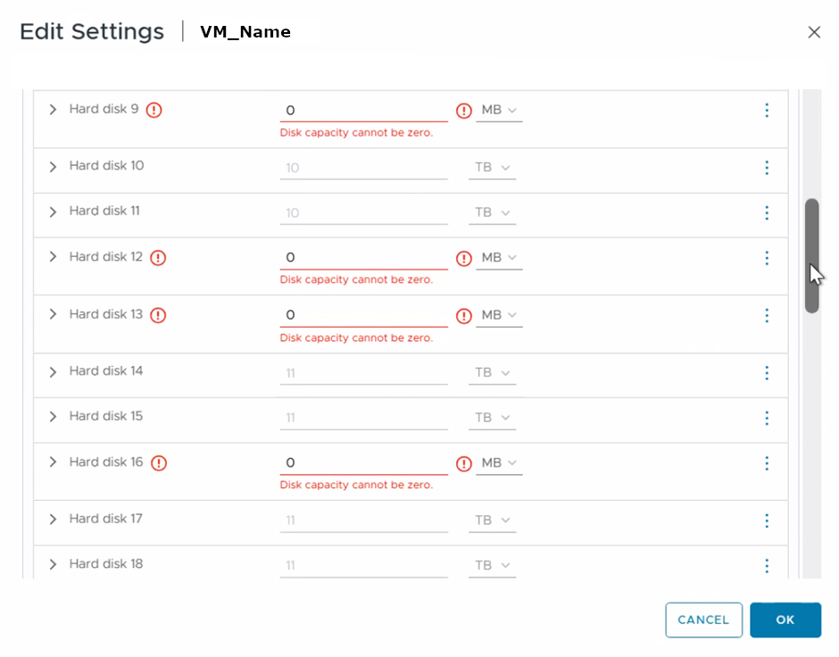Open MB unit dropdown for Hard disk 12
This screenshot has height=657, width=839.
click(x=499, y=258)
